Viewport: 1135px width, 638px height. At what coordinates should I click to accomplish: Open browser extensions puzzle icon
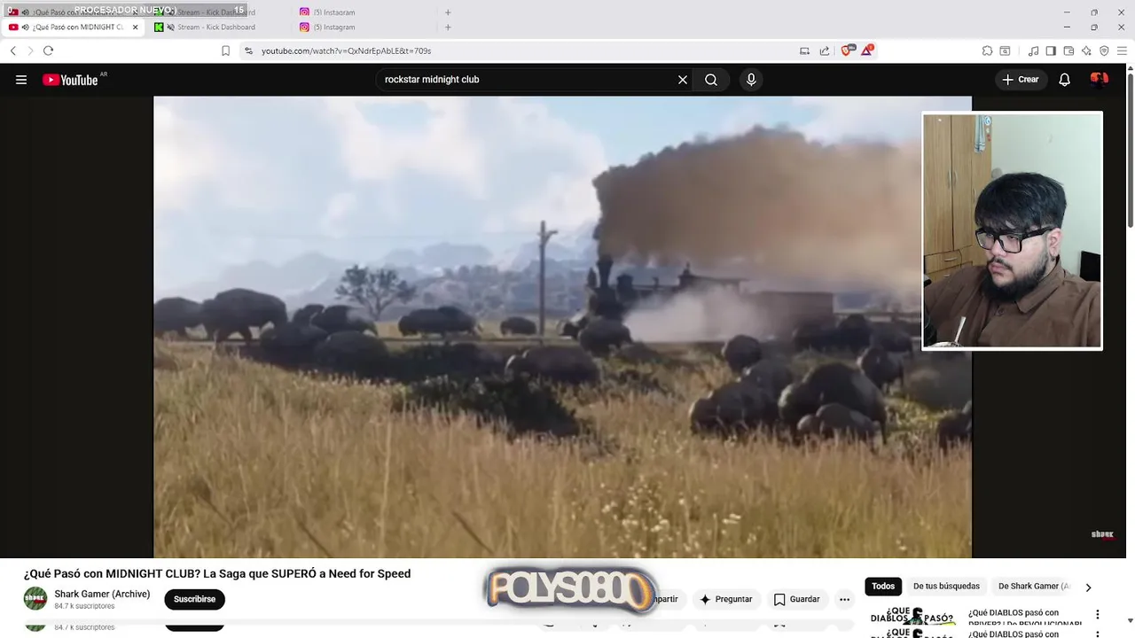[987, 51]
